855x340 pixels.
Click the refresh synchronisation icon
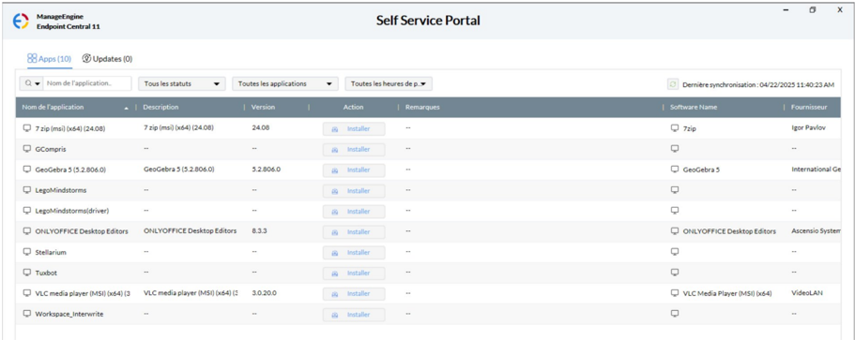tap(673, 84)
